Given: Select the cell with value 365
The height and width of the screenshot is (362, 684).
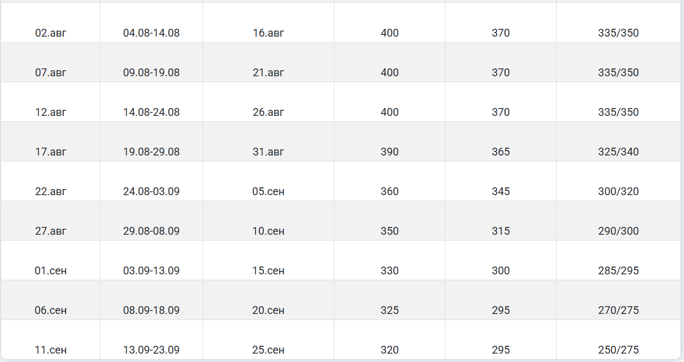Looking at the screenshot, I should [x=501, y=152].
